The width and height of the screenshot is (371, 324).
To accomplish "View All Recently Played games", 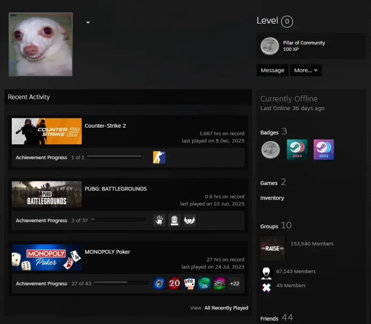I will pyautogui.click(x=226, y=308).
